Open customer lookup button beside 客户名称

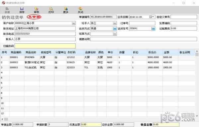74,23
